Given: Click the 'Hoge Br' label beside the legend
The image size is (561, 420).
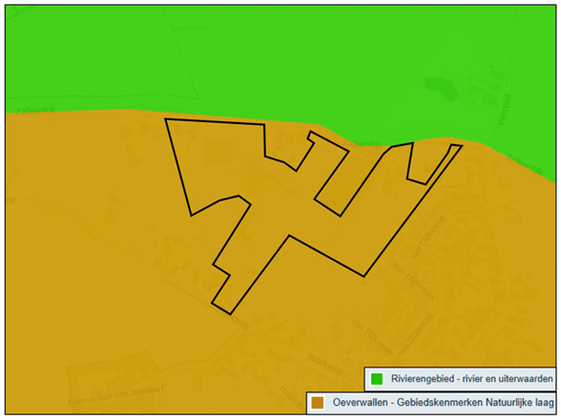Looking at the screenshot, I should click(x=292, y=397).
